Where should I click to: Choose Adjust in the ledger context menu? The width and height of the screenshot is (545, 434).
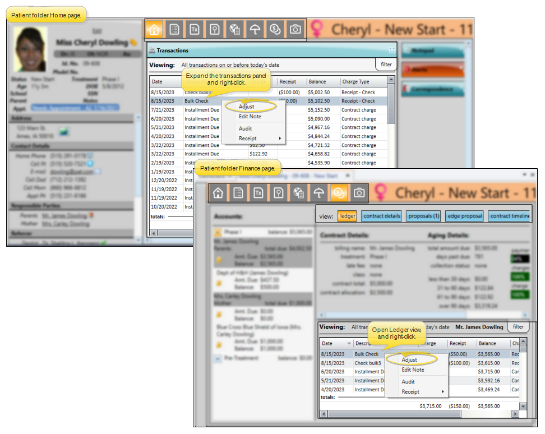(x=409, y=360)
